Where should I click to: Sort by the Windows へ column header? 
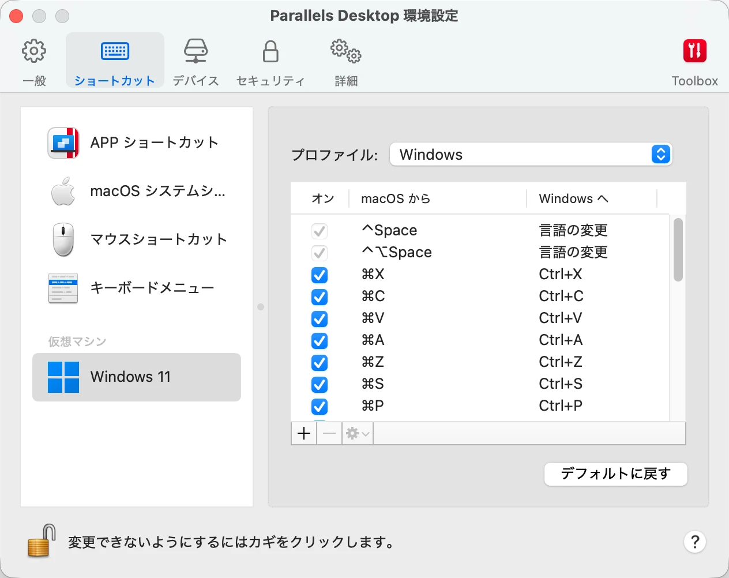pyautogui.click(x=574, y=199)
